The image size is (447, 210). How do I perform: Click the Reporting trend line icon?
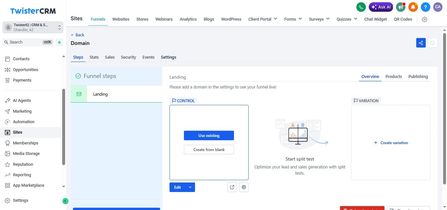(x=8, y=175)
